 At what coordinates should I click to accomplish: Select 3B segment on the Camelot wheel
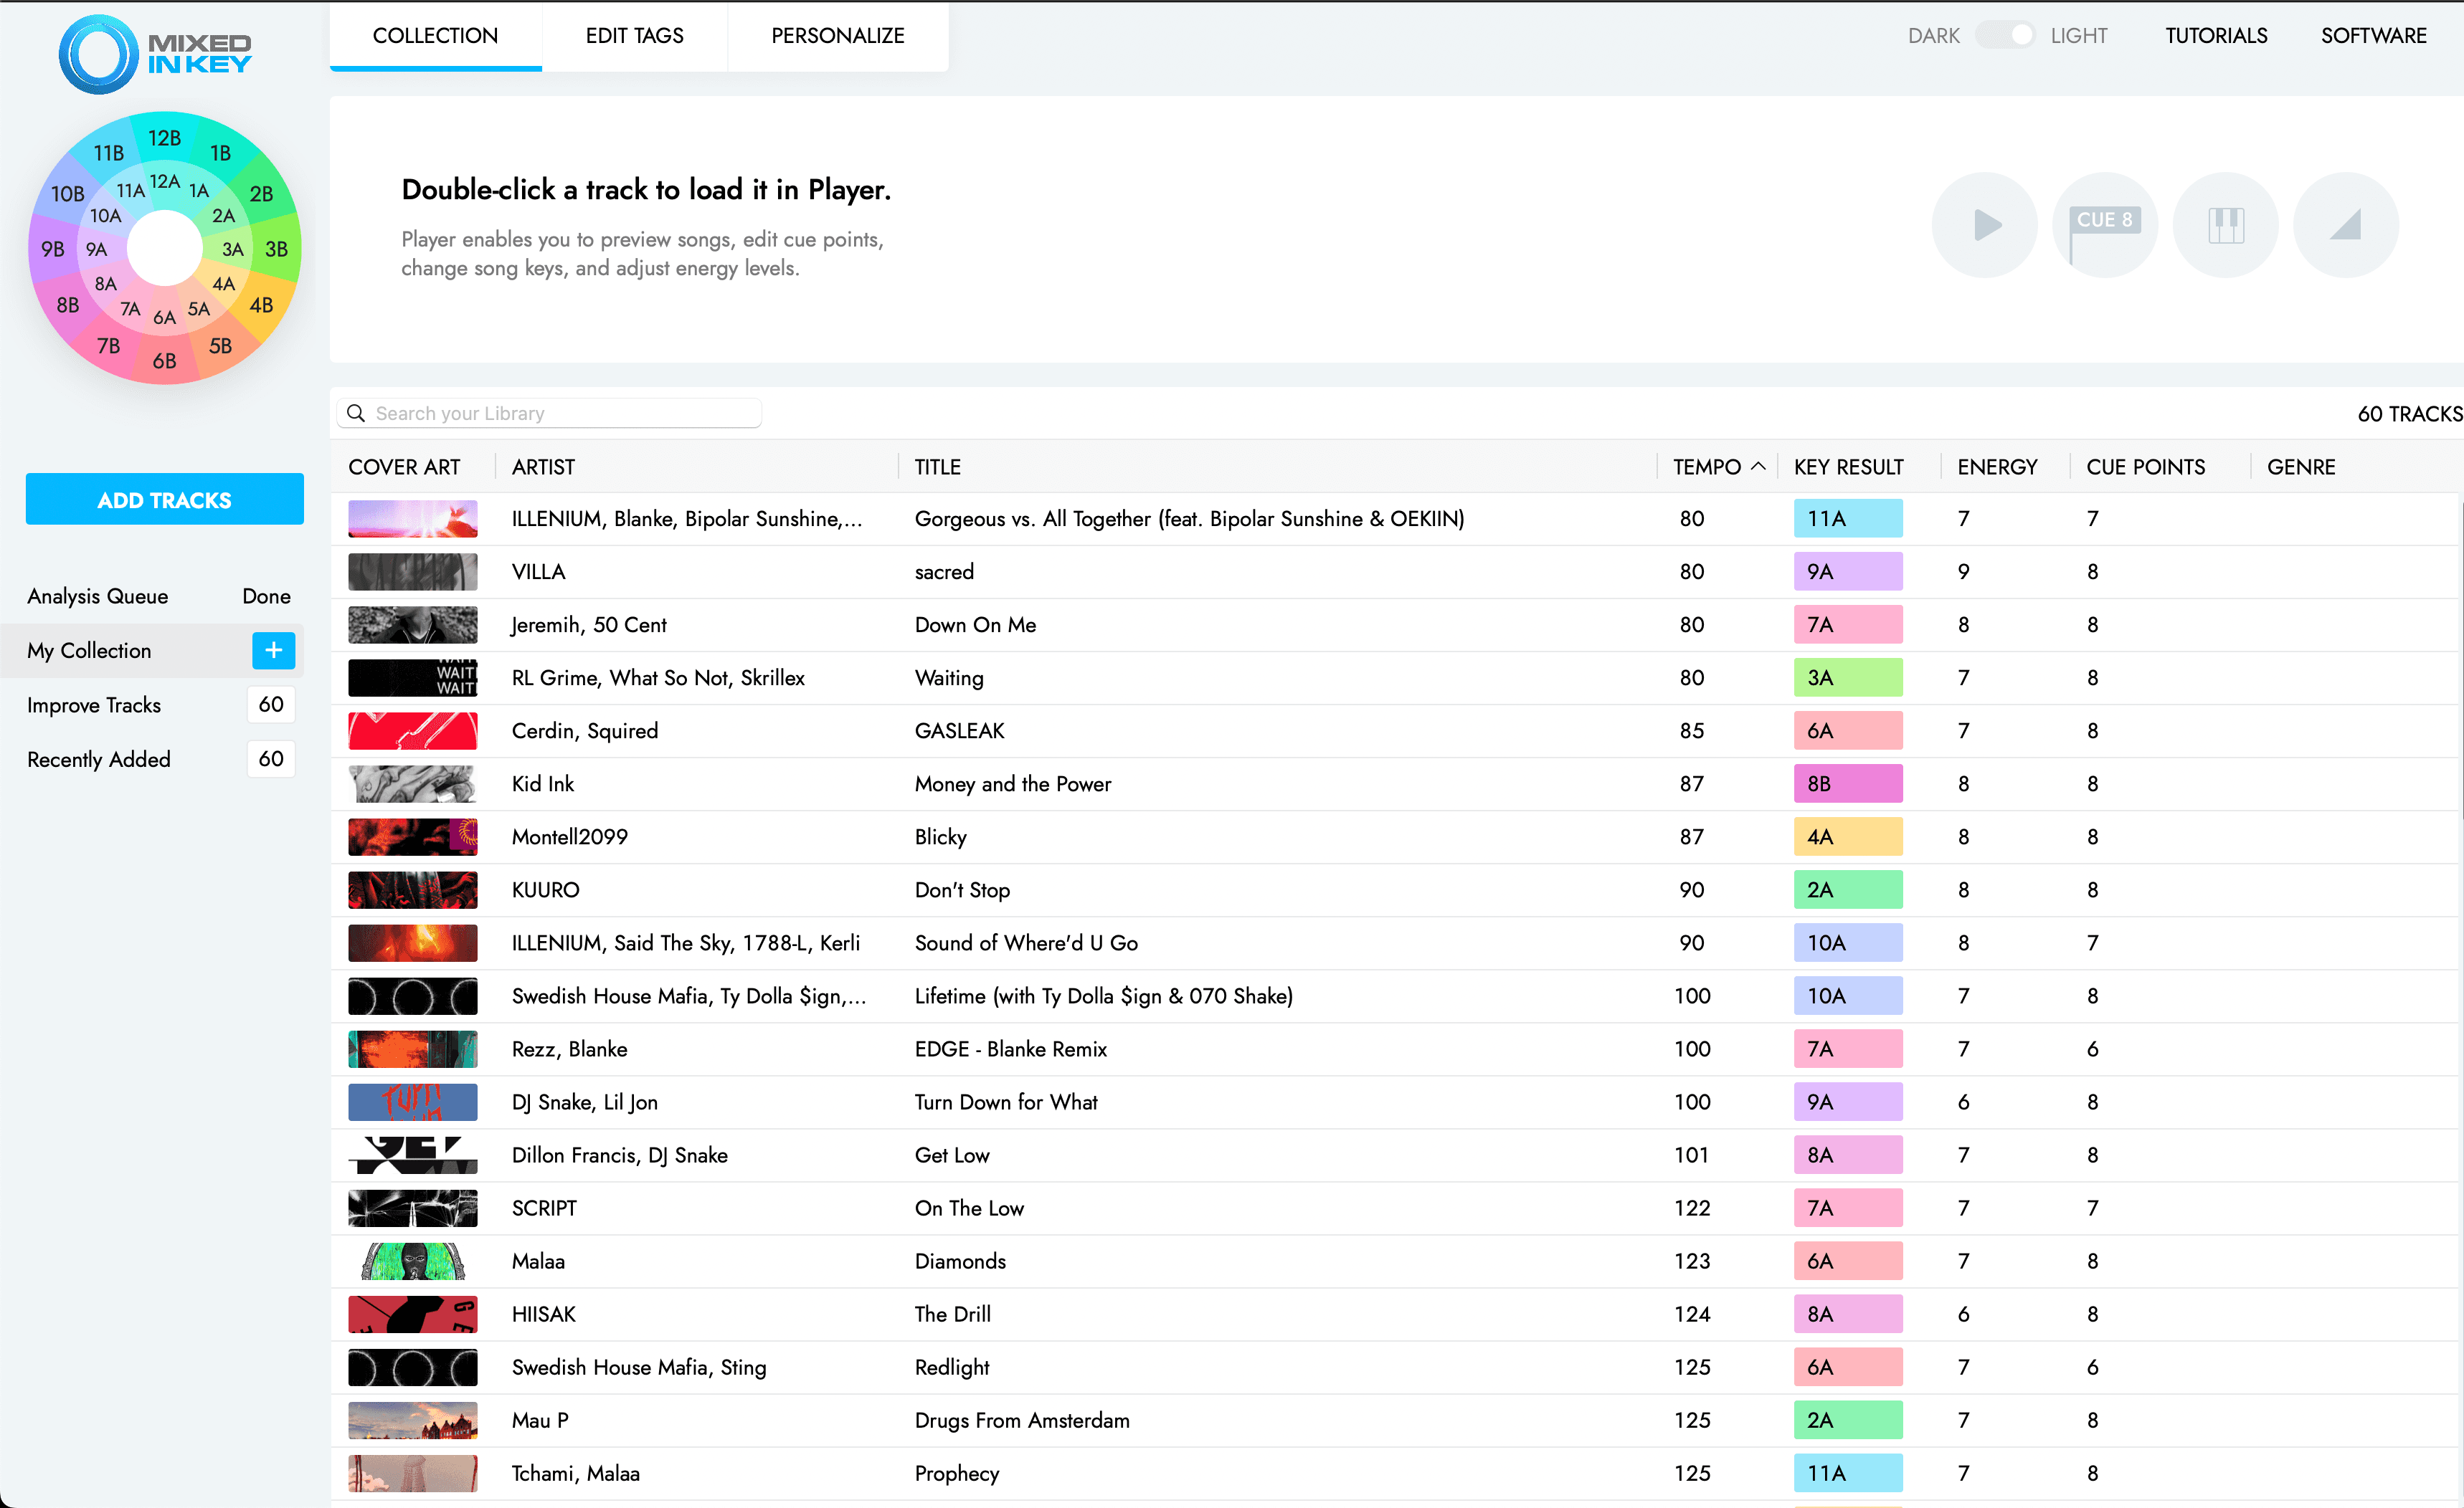(277, 250)
